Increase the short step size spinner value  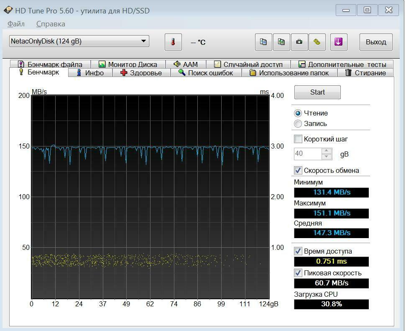pyautogui.click(x=327, y=151)
